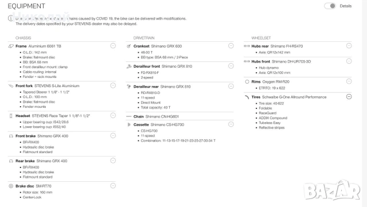Viewport: 367px width, 207px height.
Task: Click the Derailleur rear icon
Action: pos(128,87)
